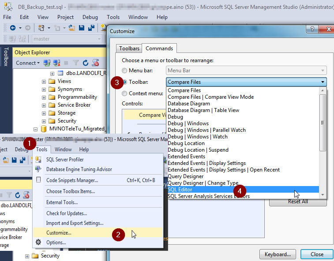Screen dimensions: 334x261
Task: Click single-disk Save icon in top main toolbar
Action: [82, 28]
